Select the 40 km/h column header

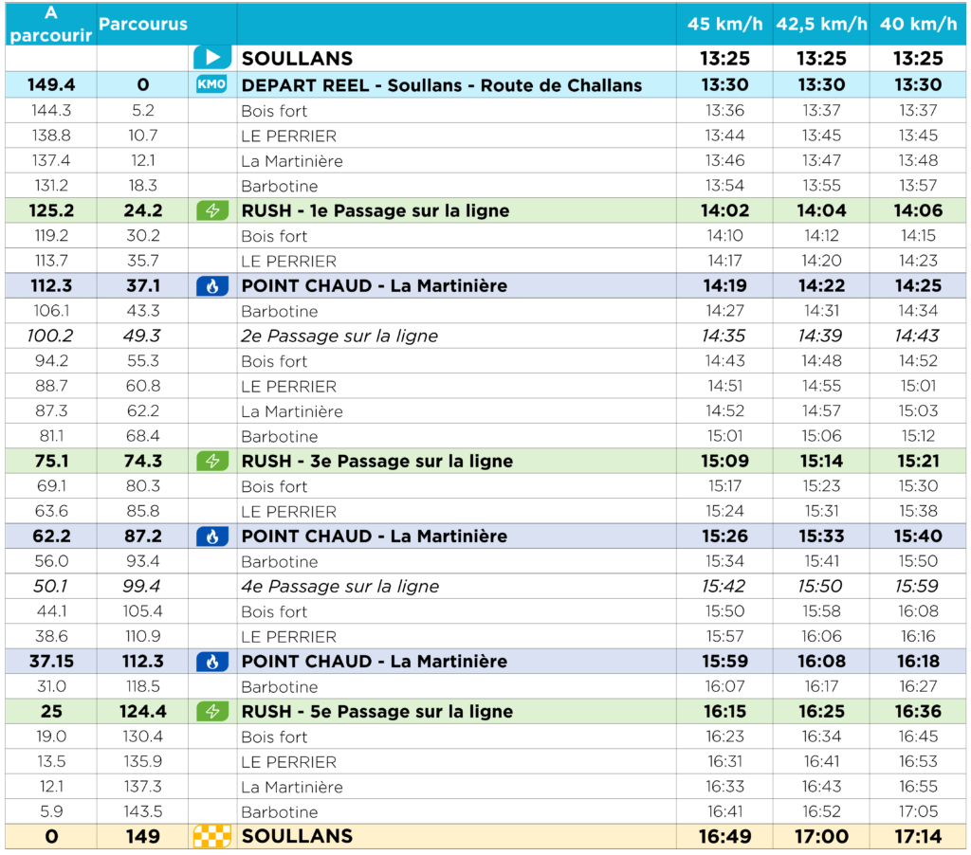click(x=919, y=24)
